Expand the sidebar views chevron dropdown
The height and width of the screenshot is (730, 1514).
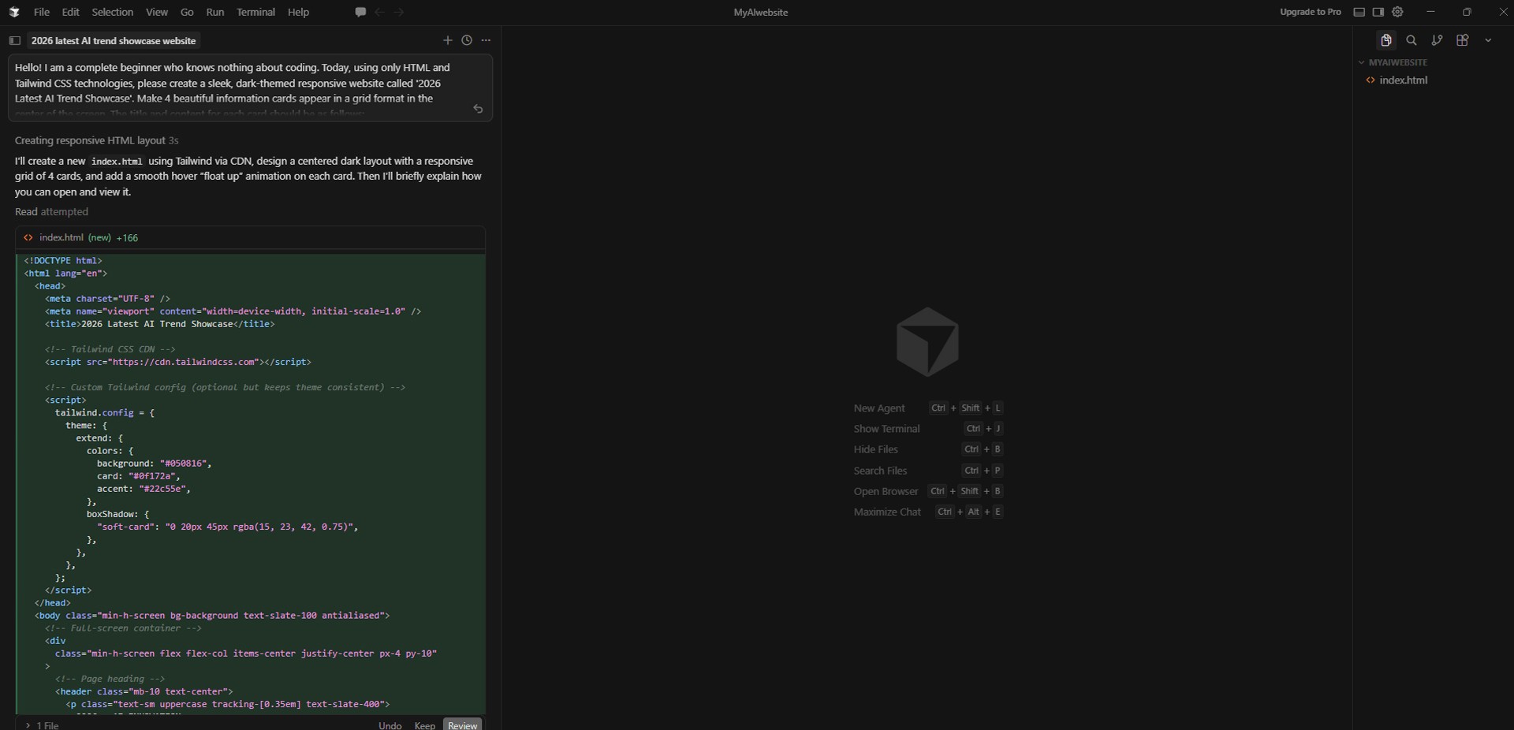[1488, 40]
